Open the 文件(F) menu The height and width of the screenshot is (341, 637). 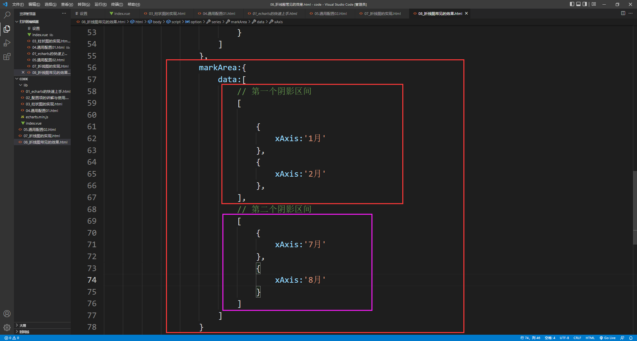[x=18, y=4]
